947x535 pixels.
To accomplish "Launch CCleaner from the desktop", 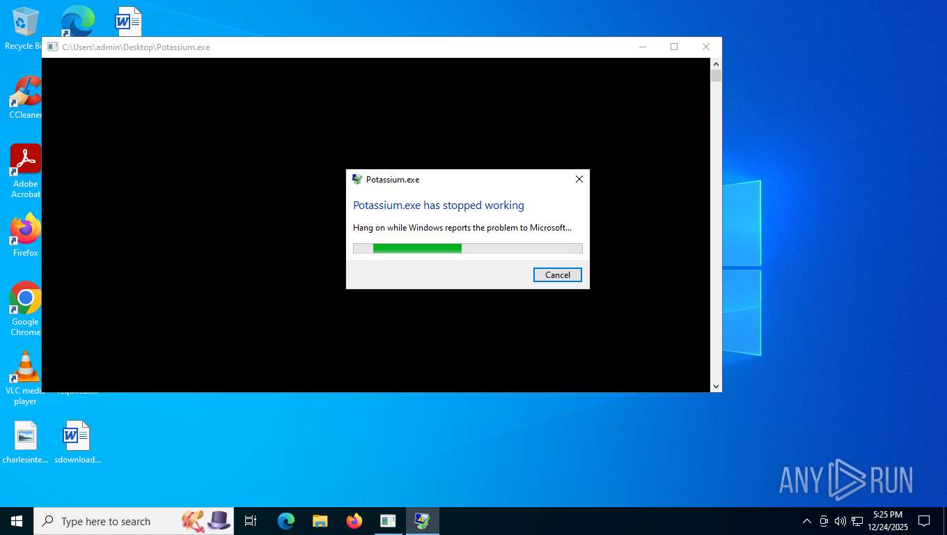I will coord(25,98).
